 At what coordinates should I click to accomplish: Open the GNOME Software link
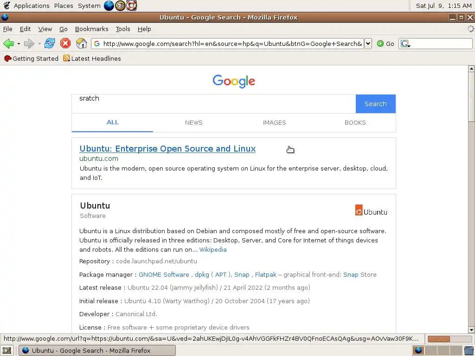(x=164, y=274)
